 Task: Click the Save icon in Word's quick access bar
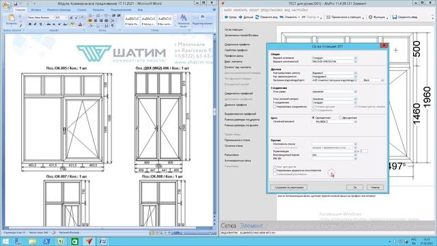[x=16, y=4]
